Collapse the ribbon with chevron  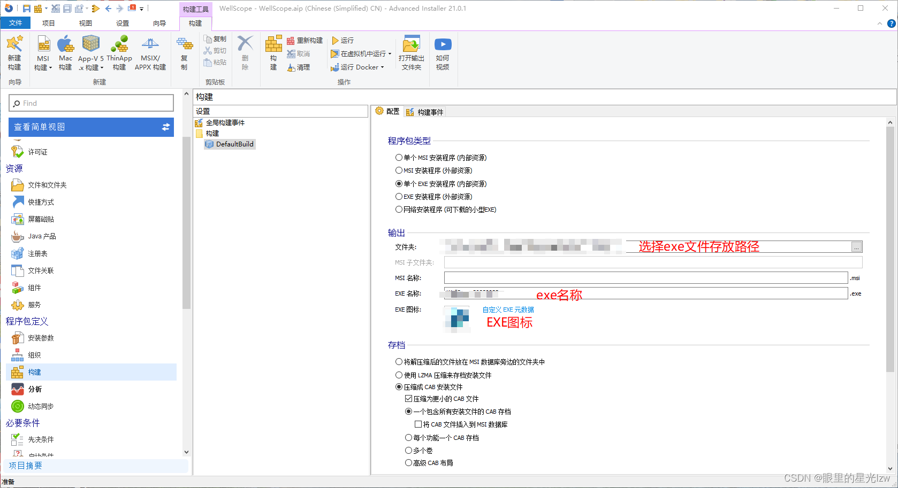point(879,24)
